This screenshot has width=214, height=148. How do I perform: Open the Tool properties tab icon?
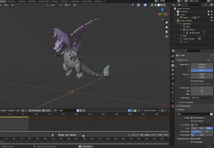173,56
